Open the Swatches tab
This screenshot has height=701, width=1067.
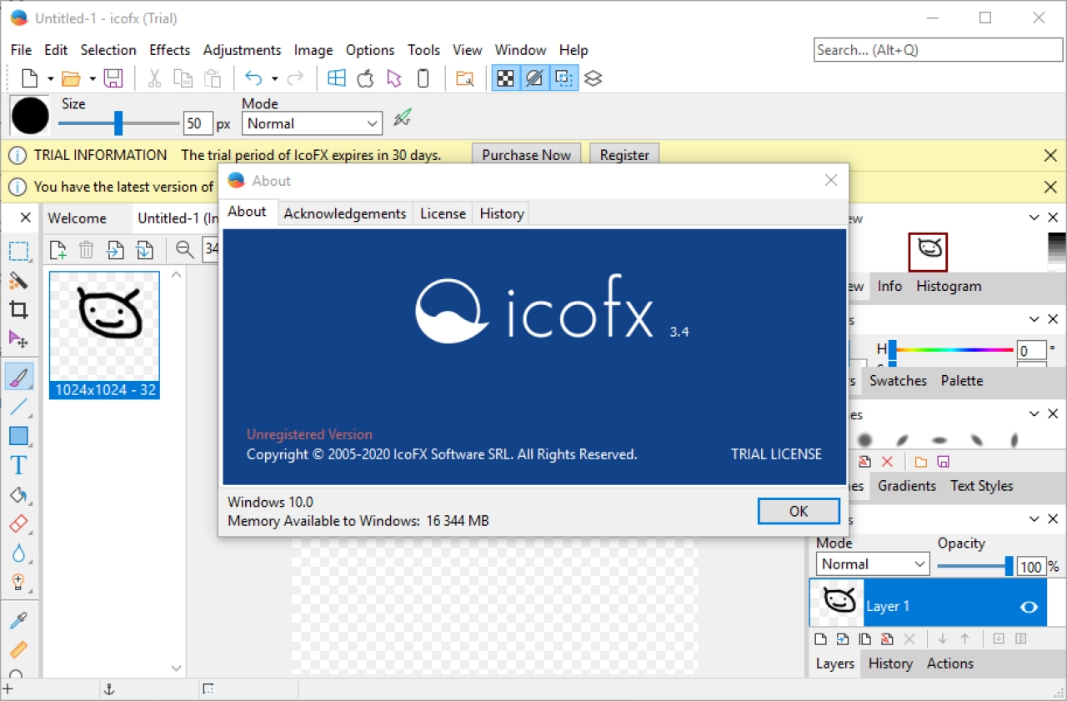coord(898,380)
